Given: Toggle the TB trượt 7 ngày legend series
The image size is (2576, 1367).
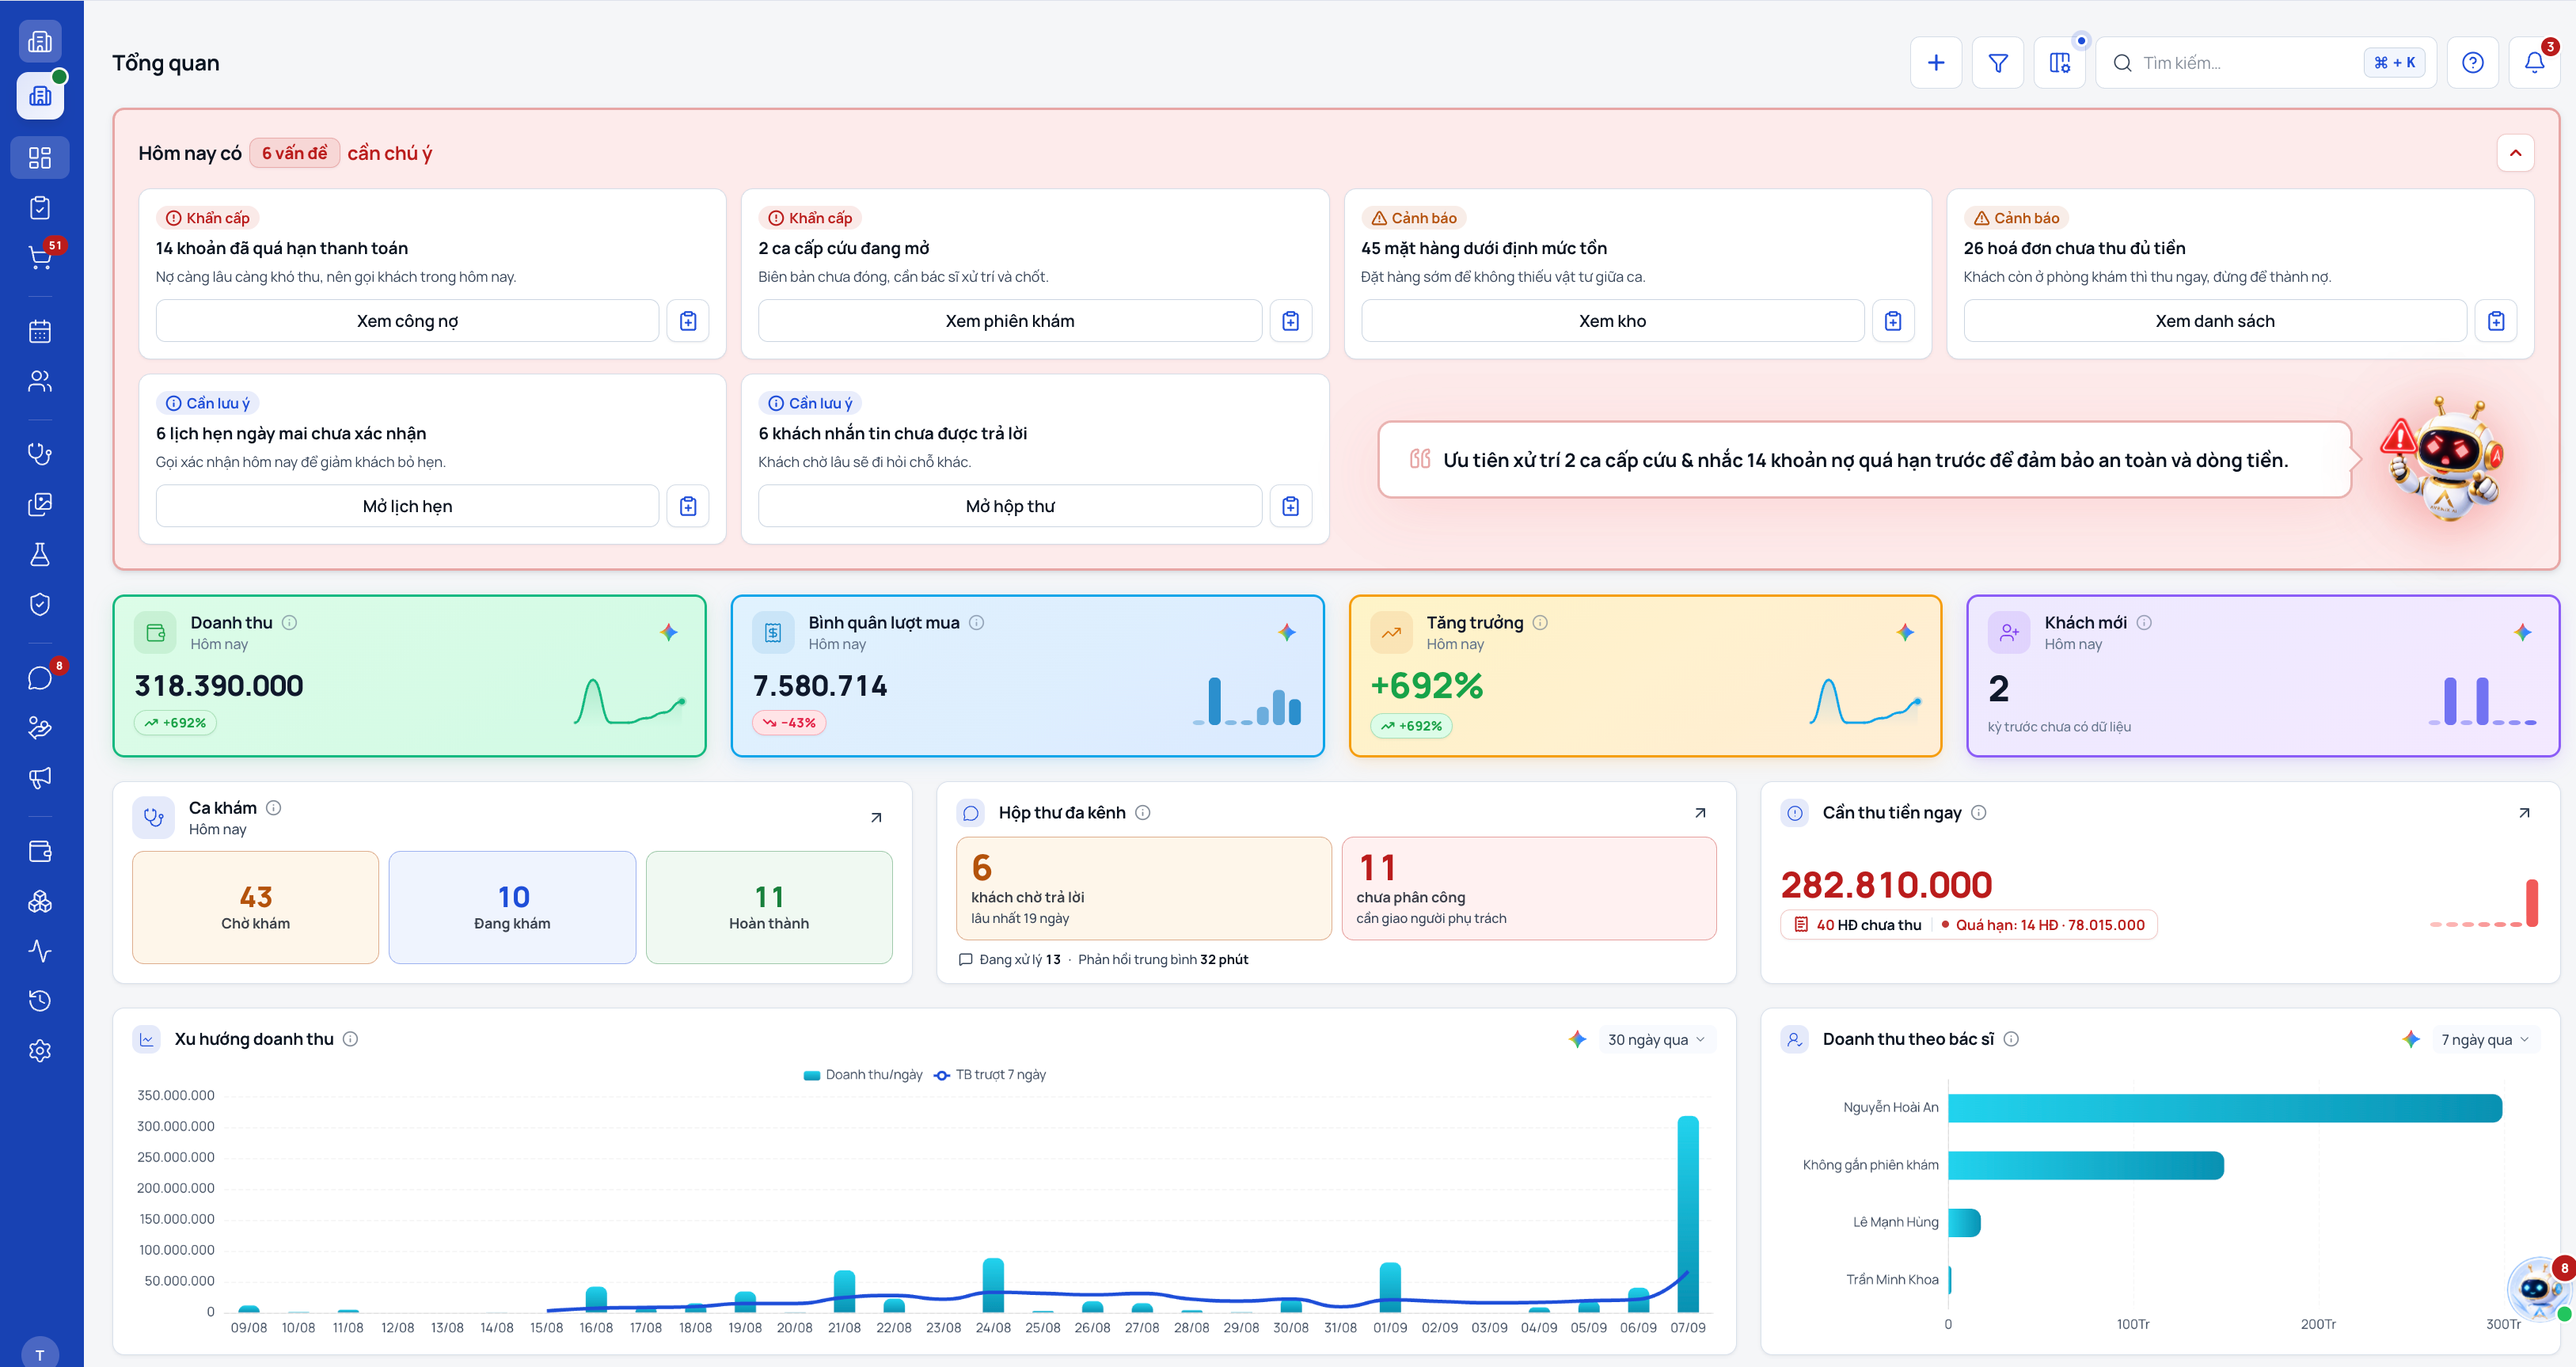Looking at the screenshot, I should tap(990, 1075).
